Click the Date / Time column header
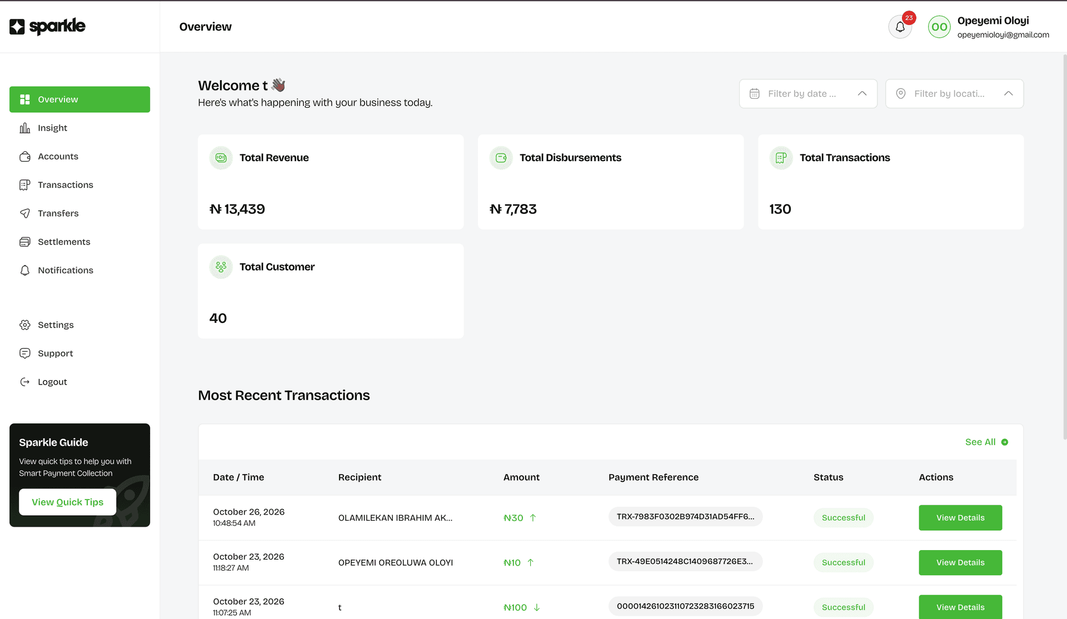This screenshot has height=619, width=1067. 238,477
